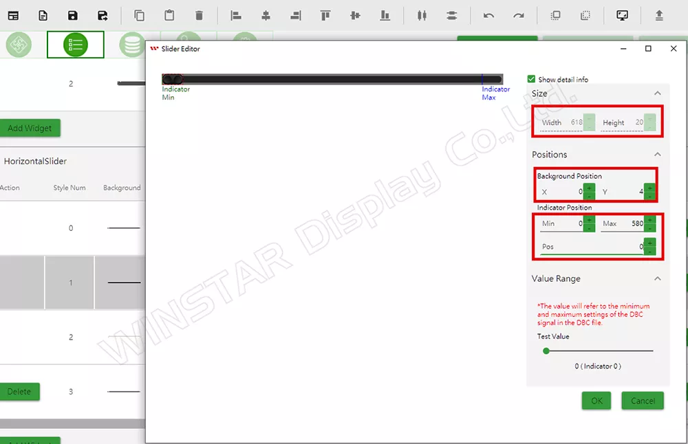Viewport: 688px width, 444px height.
Task: Click the Delete trash can icon
Action: pyautogui.click(x=199, y=15)
